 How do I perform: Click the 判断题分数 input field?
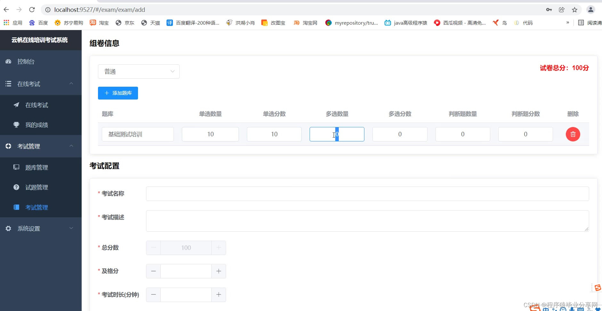(525, 134)
